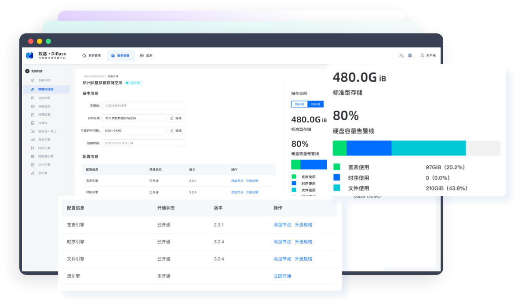Click the user avatar icon beside 用户名

pos(422,55)
